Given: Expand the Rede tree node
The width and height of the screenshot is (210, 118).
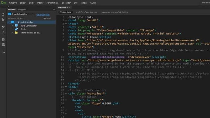Looking at the screenshot, I should click(12, 29).
